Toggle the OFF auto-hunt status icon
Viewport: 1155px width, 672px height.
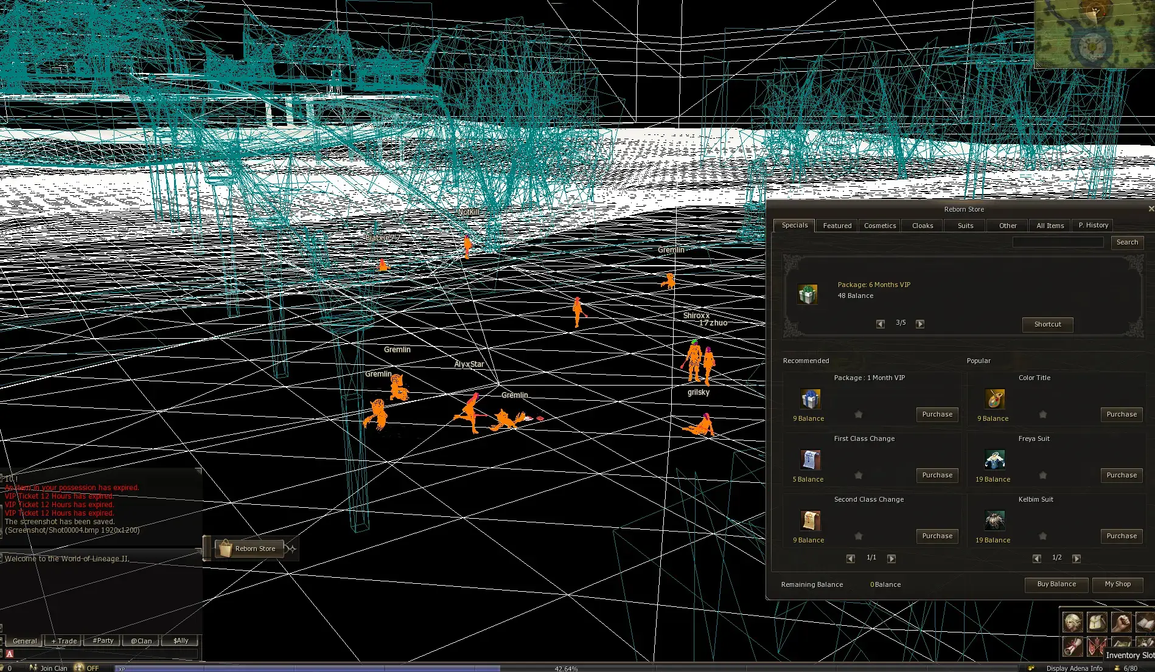(x=79, y=668)
